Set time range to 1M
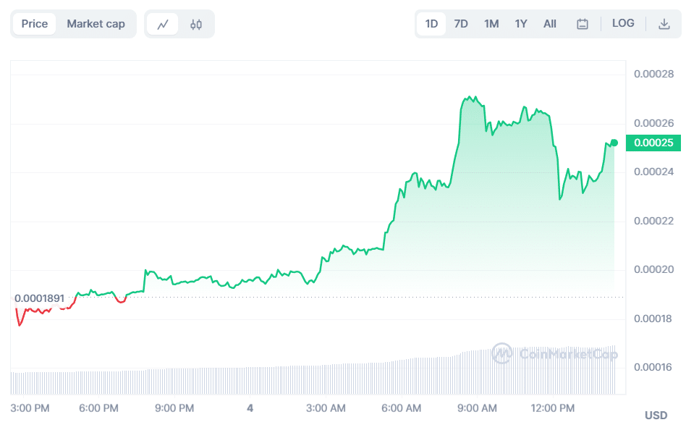The width and height of the screenshot is (686, 438). pyautogui.click(x=491, y=24)
